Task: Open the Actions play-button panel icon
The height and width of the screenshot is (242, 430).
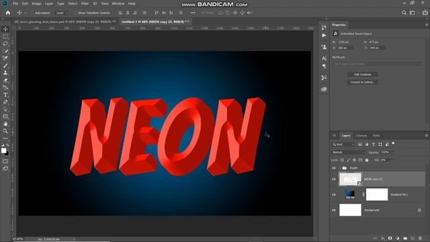Action: pyautogui.click(x=324, y=36)
